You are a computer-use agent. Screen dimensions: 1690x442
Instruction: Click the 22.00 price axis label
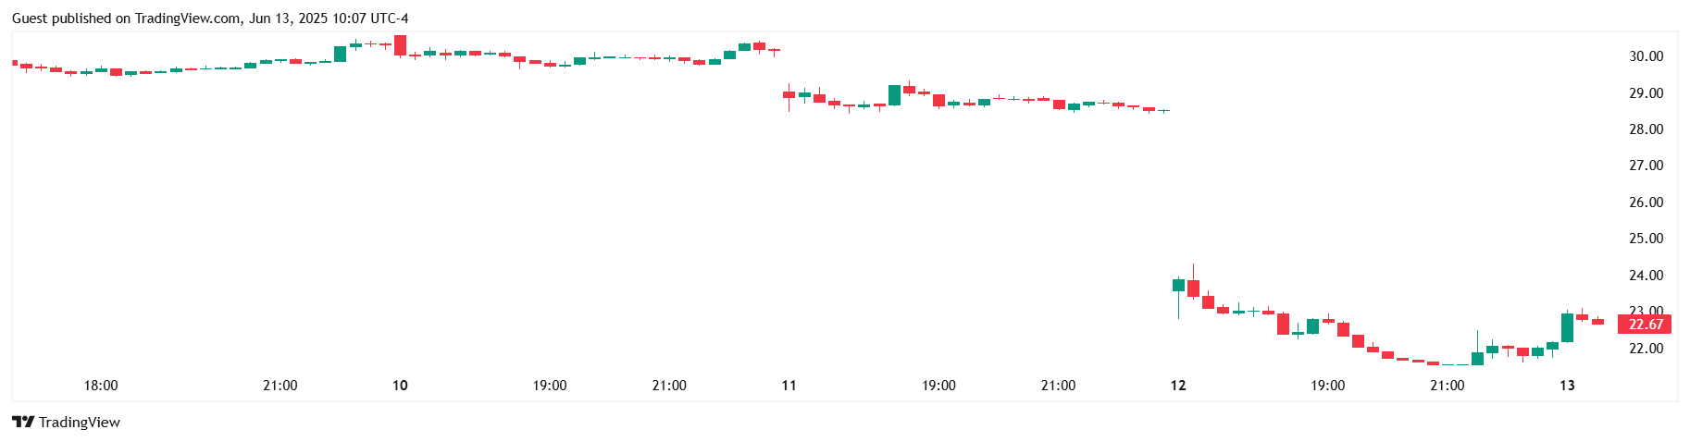pos(1646,349)
